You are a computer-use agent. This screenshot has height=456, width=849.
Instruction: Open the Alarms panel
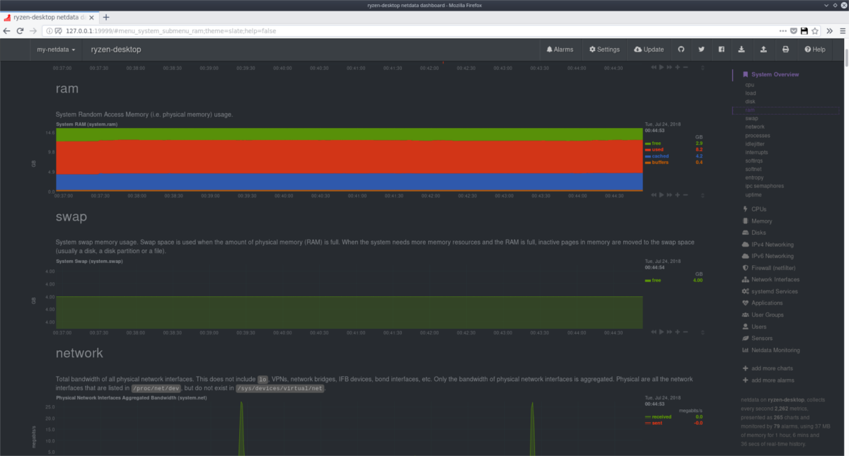[560, 49]
